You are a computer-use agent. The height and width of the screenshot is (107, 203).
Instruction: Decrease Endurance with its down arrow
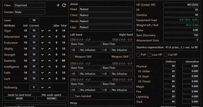tap(42, 43)
